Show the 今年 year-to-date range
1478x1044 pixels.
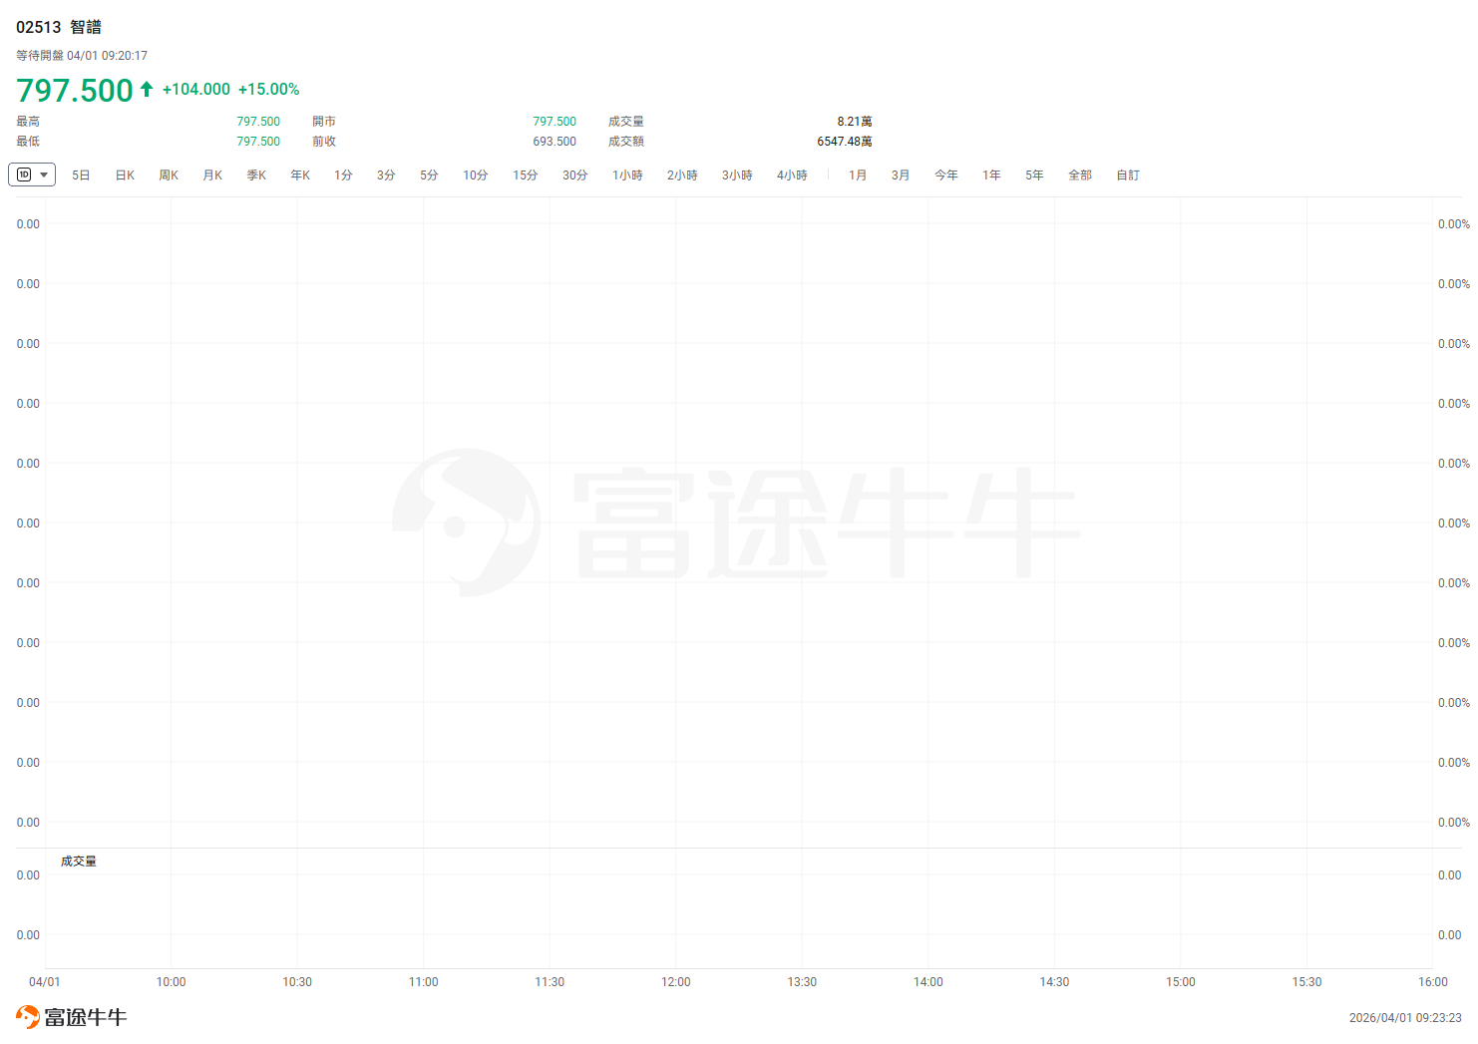point(945,175)
